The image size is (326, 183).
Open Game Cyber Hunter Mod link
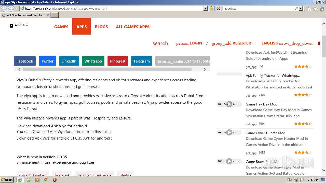pos(265,133)
